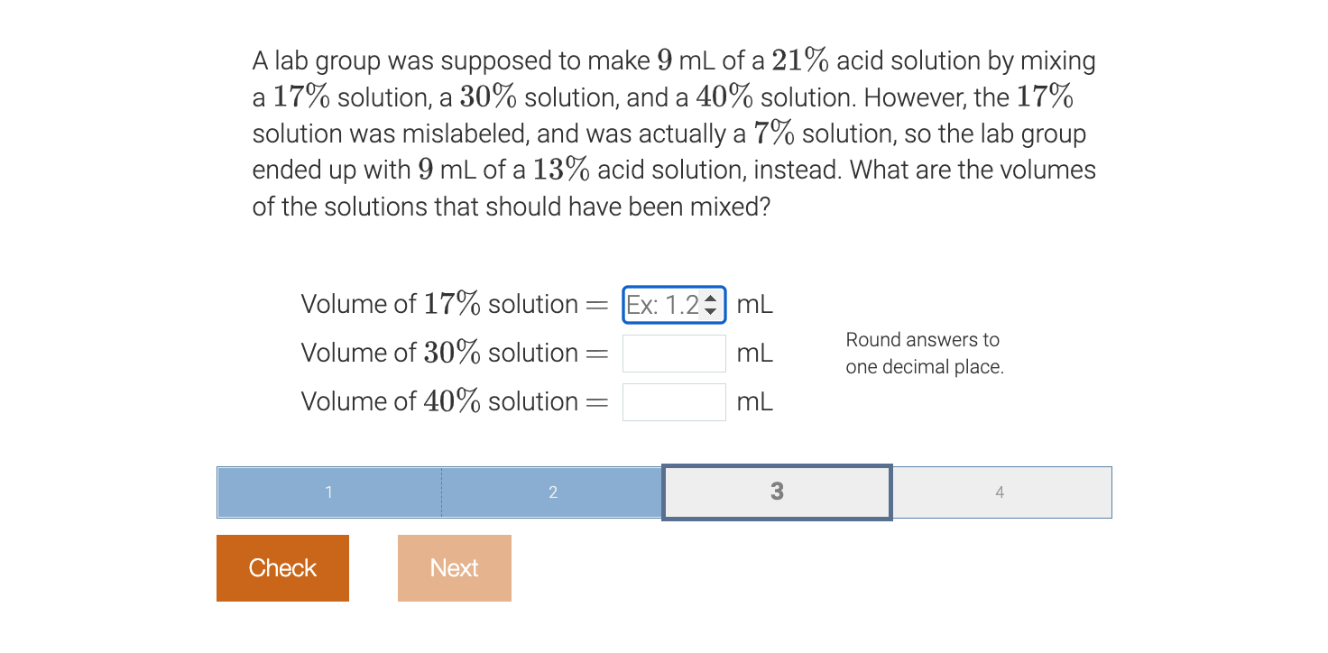This screenshot has width=1328, height=653.
Task: Select the 17% solution volume input field
Action: 663,304
